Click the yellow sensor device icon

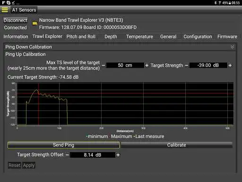(35, 23)
